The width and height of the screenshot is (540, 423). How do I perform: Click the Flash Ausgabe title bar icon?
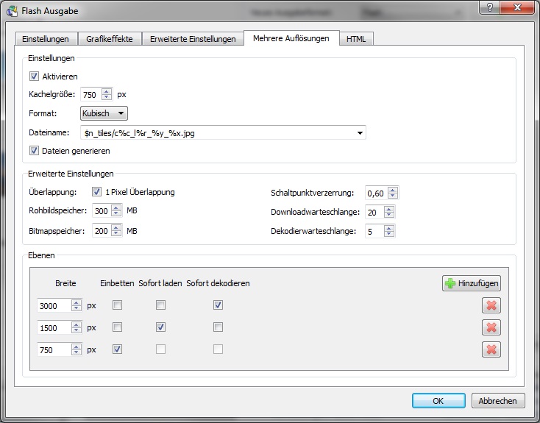click(x=12, y=11)
